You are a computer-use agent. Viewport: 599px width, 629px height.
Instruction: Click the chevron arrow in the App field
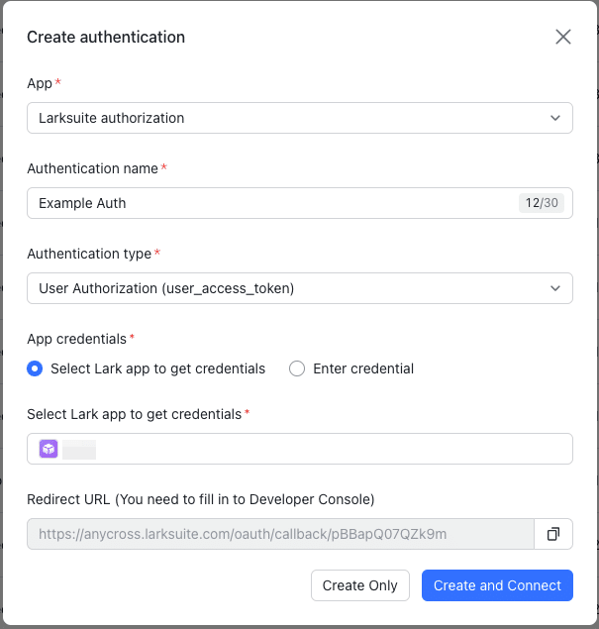pyautogui.click(x=554, y=118)
